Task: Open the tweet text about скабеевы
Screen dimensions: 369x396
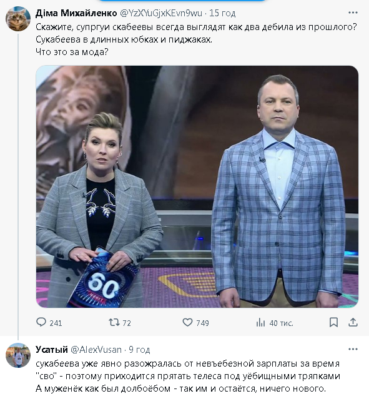Action: coord(196,39)
